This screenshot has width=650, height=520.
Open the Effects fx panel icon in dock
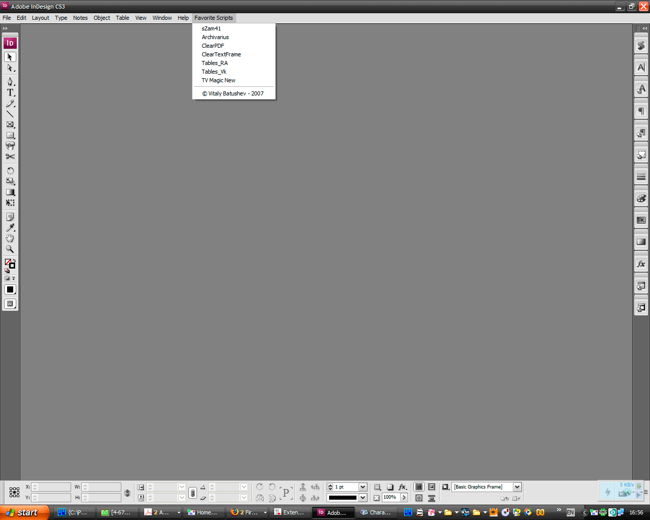[x=641, y=264]
